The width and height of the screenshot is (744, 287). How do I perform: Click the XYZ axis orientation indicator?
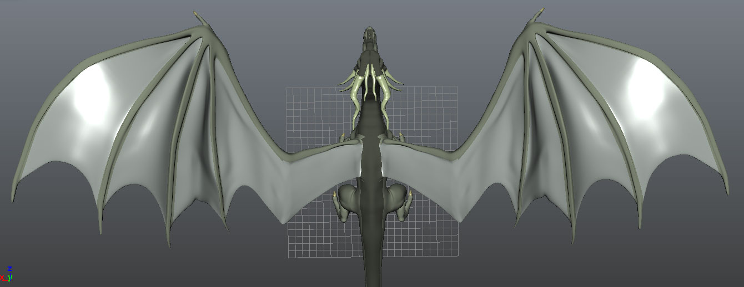click(x=7, y=275)
